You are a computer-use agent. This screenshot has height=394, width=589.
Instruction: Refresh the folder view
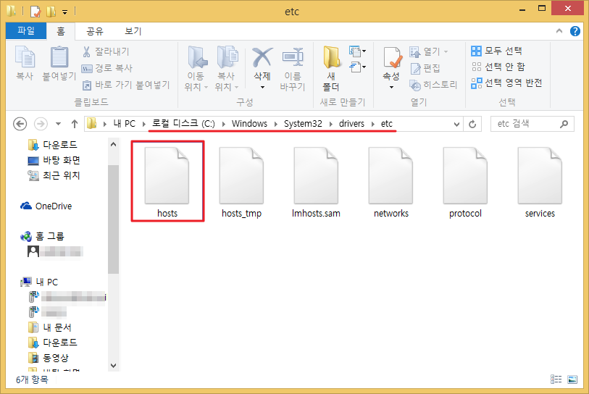click(472, 124)
